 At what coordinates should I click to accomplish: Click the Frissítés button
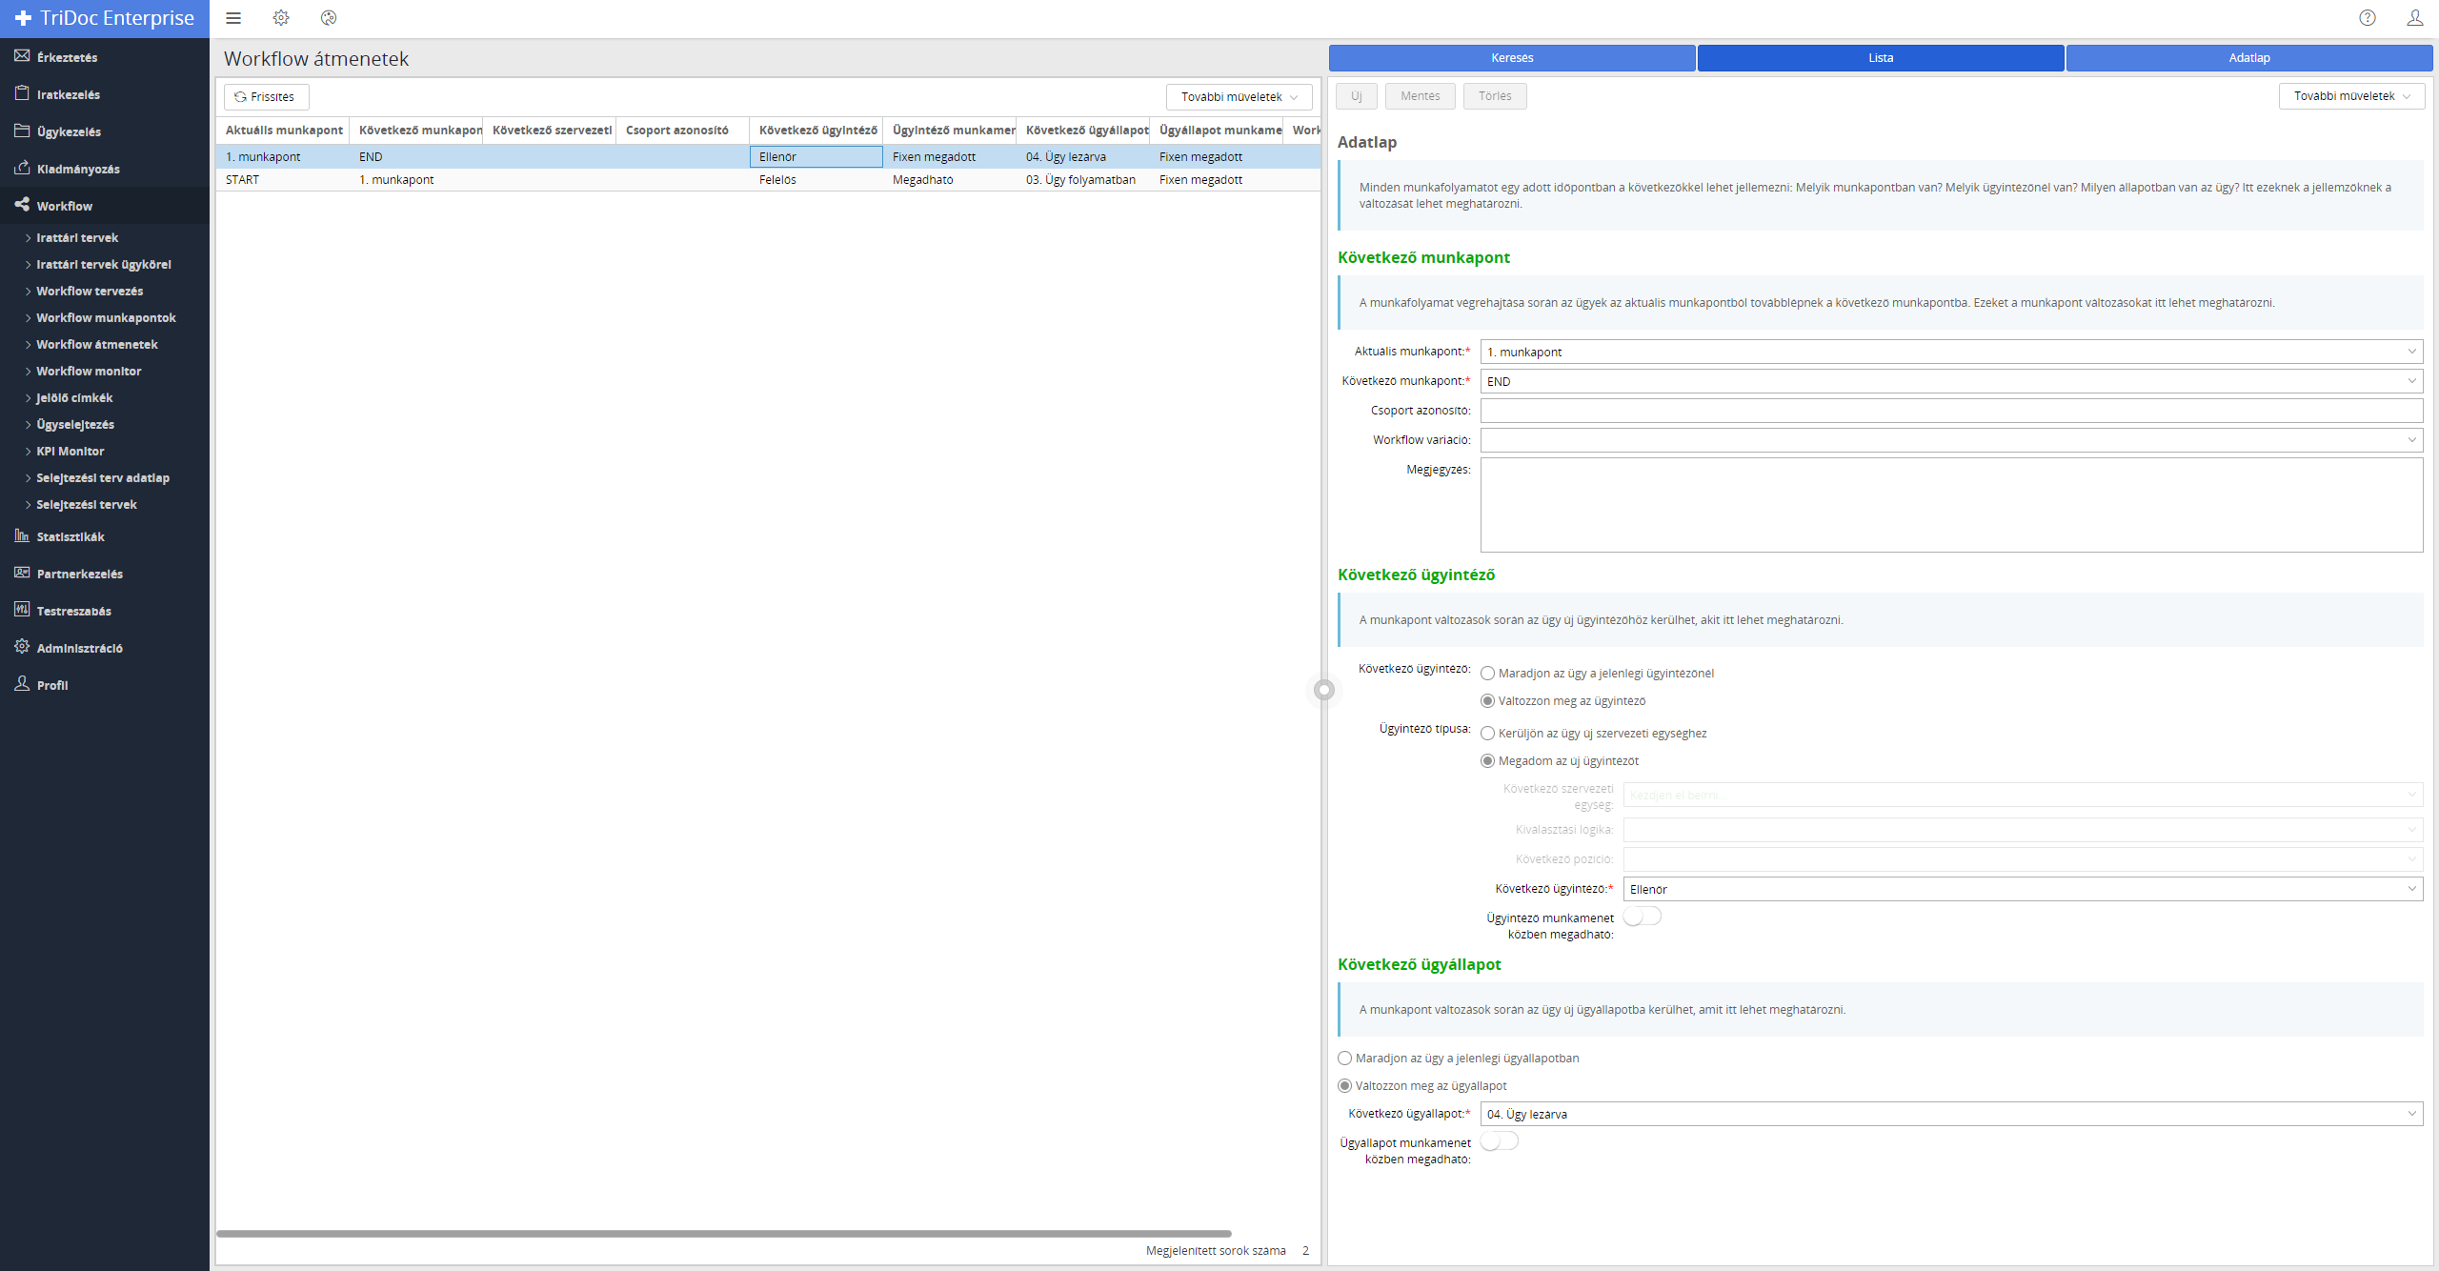tap(266, 97)
